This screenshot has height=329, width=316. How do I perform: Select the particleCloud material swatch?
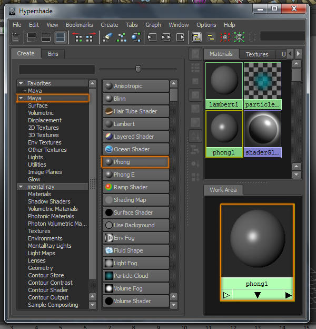point(263,86)
